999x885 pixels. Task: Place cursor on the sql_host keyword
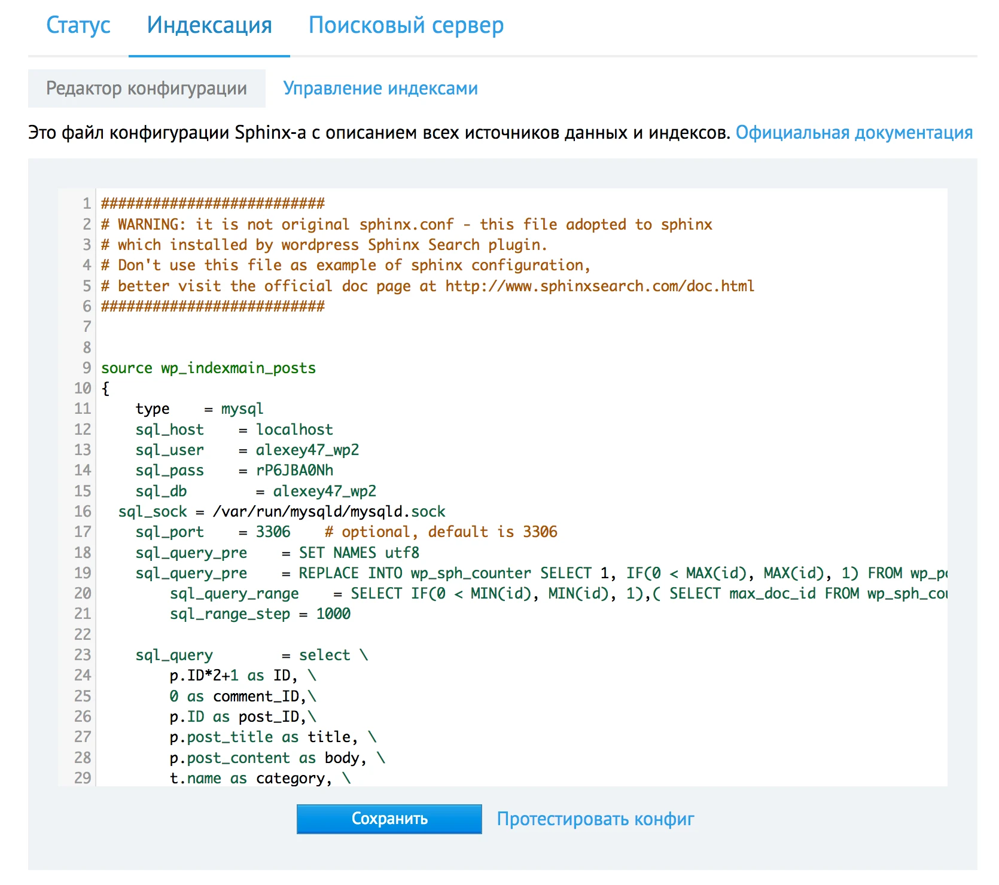click(x=169, y=429)
